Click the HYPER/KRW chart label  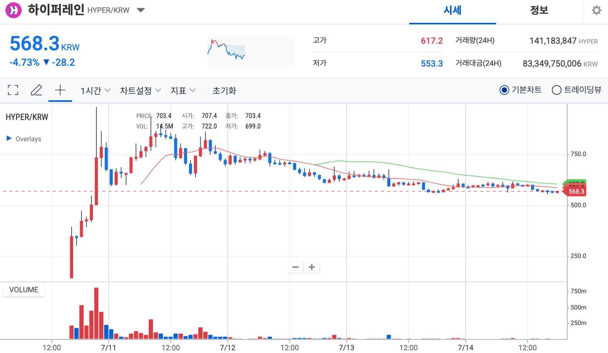point(27,117)
